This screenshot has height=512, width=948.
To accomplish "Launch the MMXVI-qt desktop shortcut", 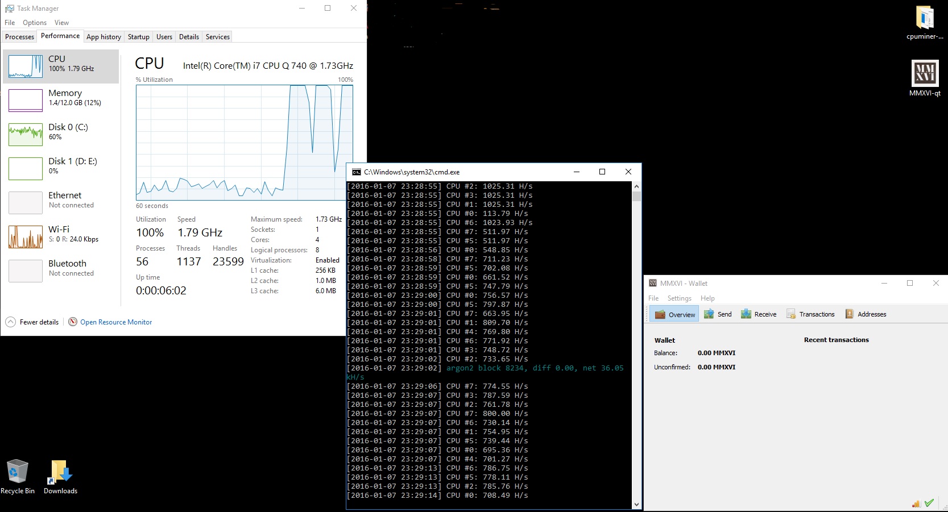I will click(x=925, y=78).
